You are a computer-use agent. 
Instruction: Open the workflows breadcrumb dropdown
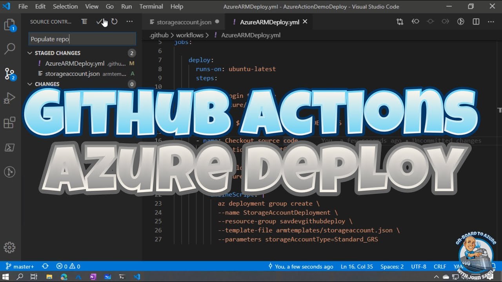click(189, 35)
